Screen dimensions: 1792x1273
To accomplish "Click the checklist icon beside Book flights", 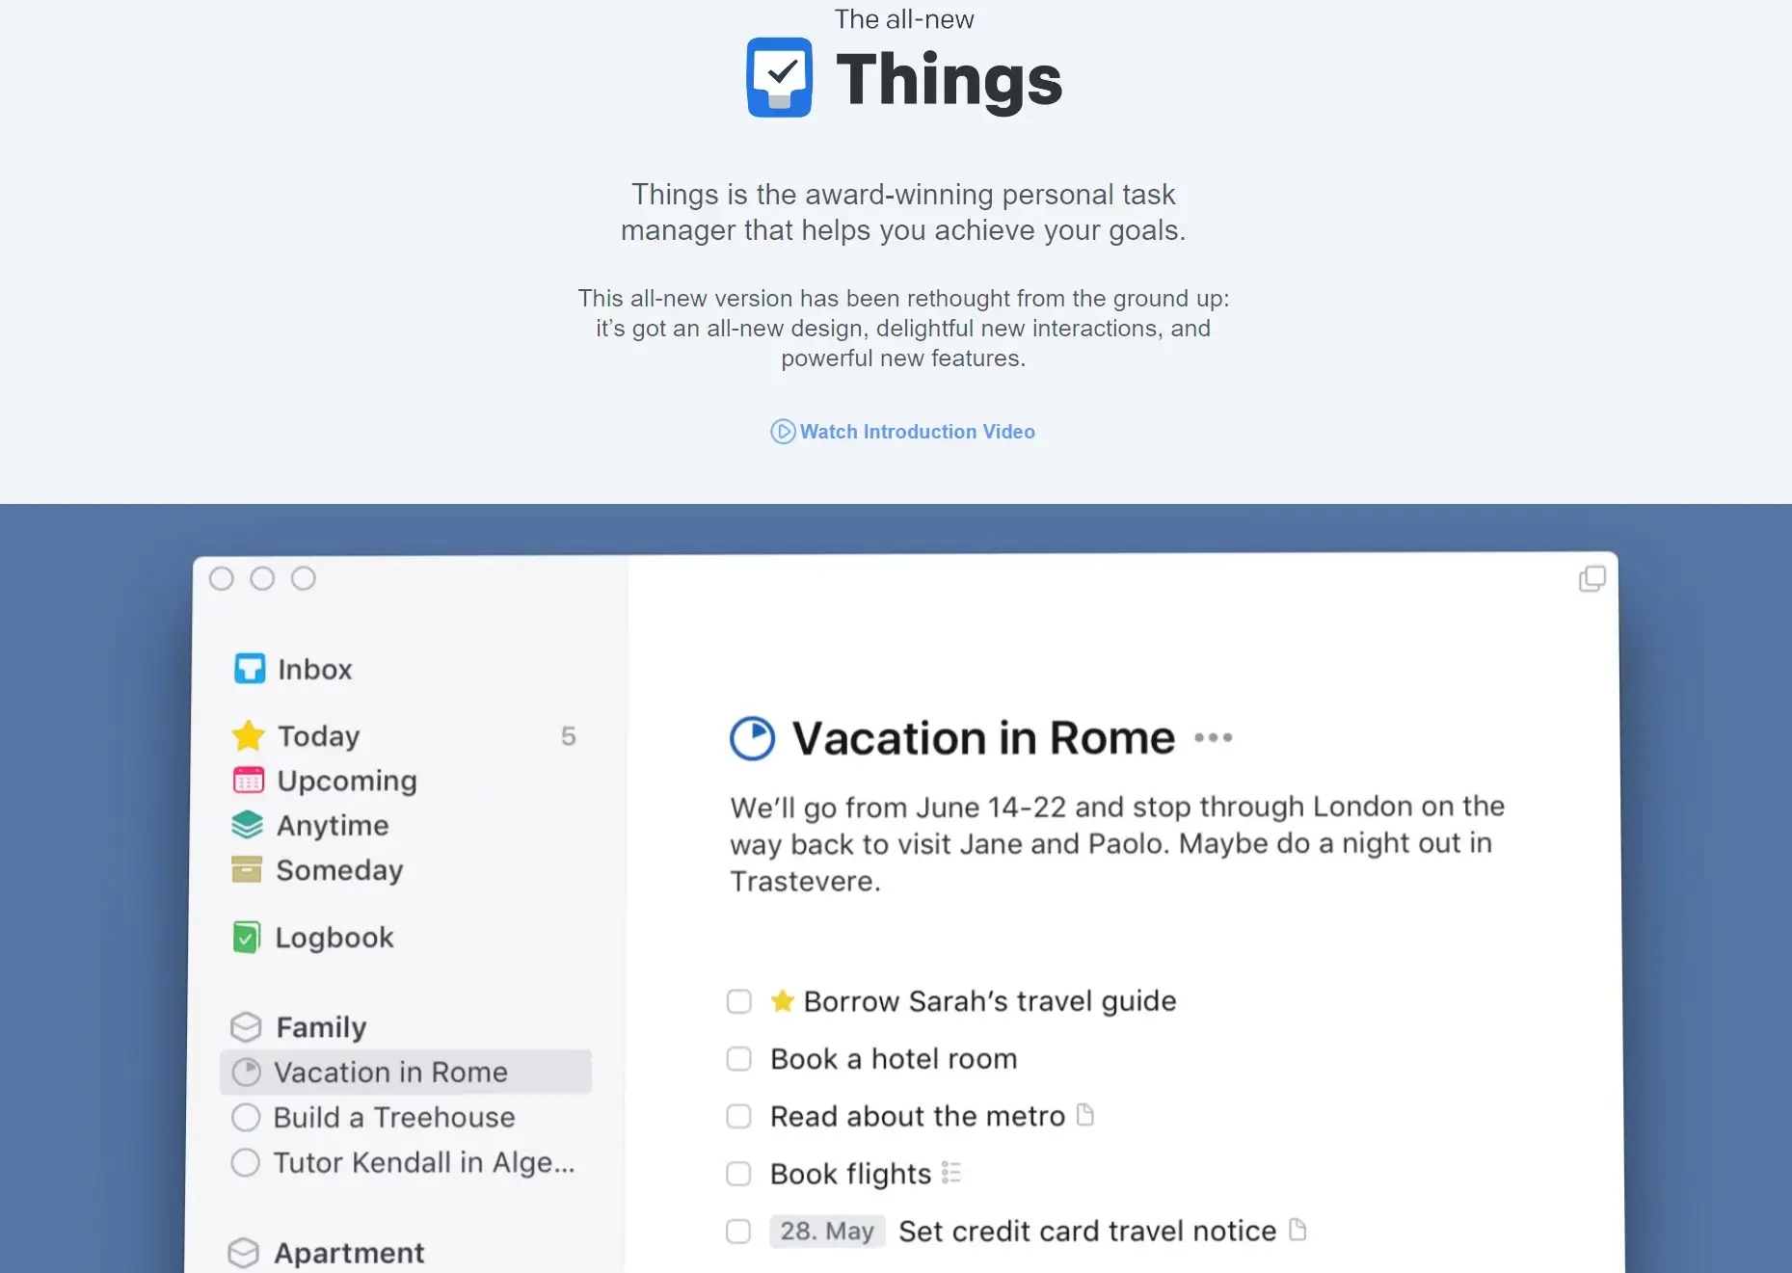I will tap(951, 1173).
